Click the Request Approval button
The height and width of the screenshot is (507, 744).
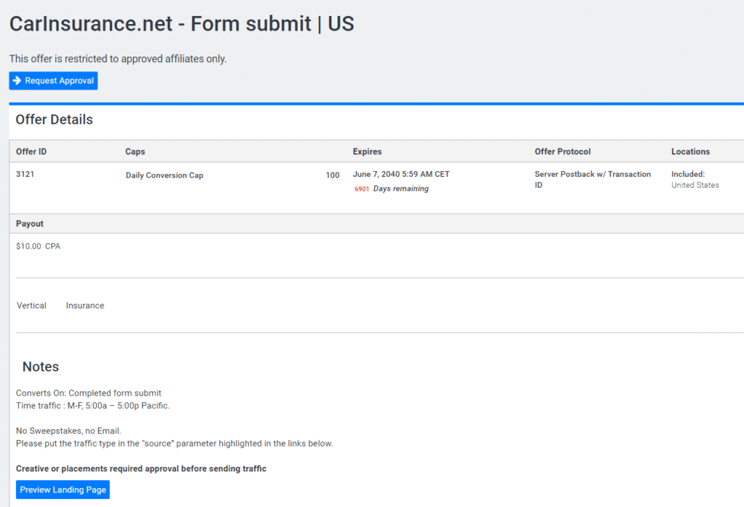coord(53,81)
